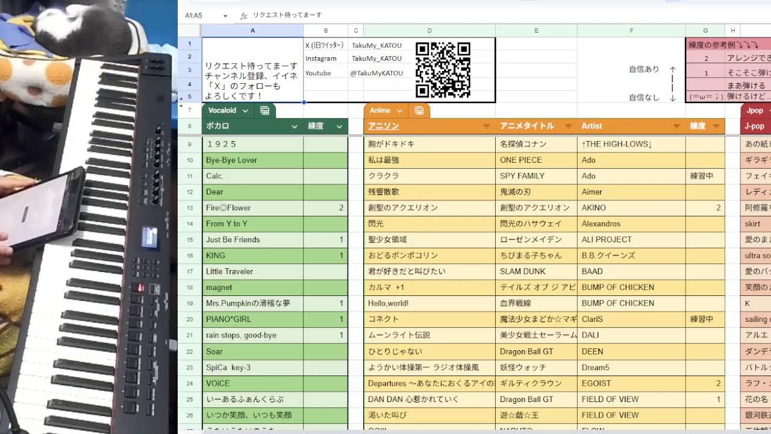
Task: Click the Jpop table name label
Action: pos(755,110)
